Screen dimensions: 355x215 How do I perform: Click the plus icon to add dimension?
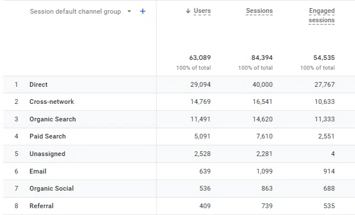143,12
